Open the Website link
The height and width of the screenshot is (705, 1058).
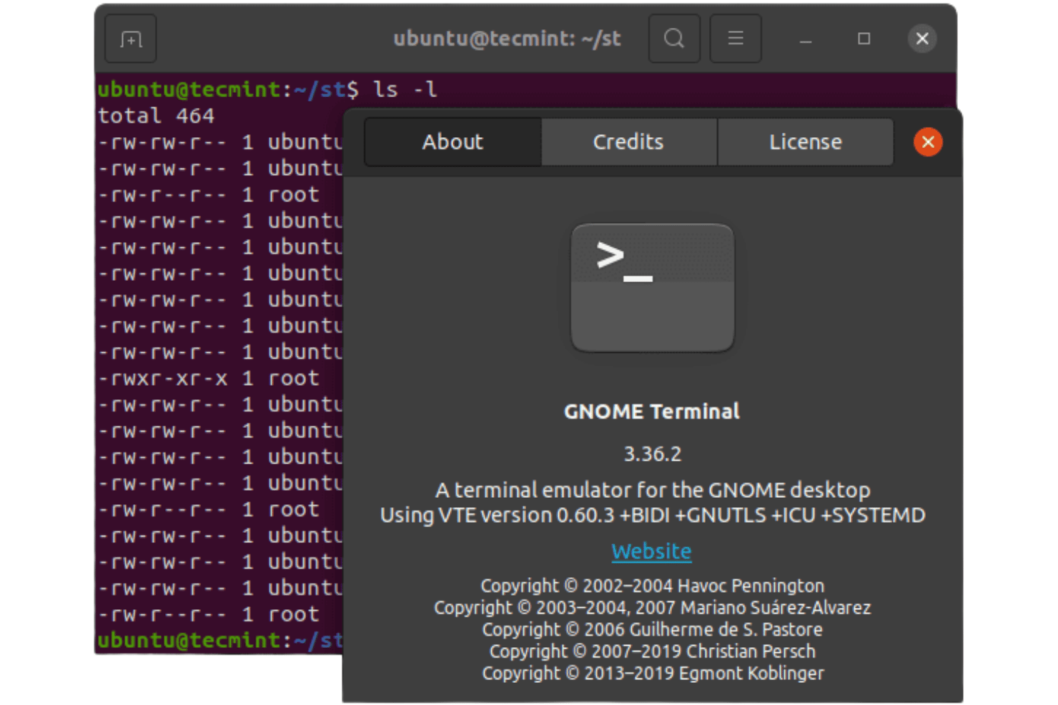(x=651, y=551)
